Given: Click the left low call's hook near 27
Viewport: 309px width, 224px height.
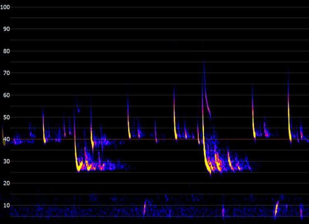Looking at the screenshot, I should tap(78, 167).
